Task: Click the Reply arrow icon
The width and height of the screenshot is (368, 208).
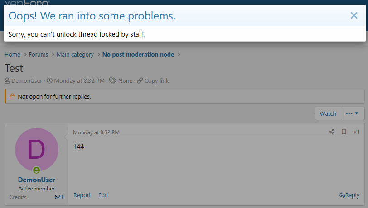Action: (342, 195)
